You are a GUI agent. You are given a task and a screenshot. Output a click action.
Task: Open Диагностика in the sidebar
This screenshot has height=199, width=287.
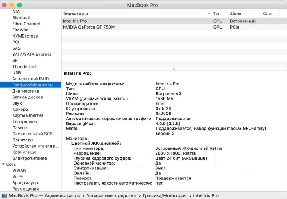click(x=26, y=91)
